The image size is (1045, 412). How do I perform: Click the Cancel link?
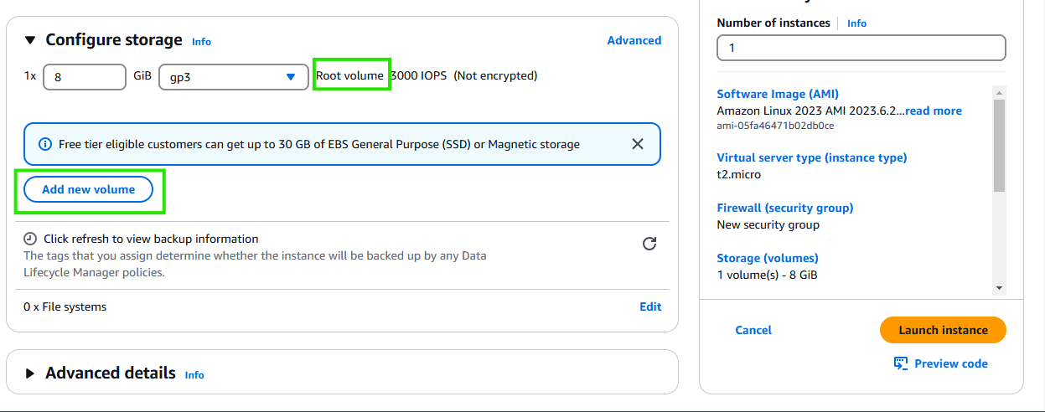753,330
